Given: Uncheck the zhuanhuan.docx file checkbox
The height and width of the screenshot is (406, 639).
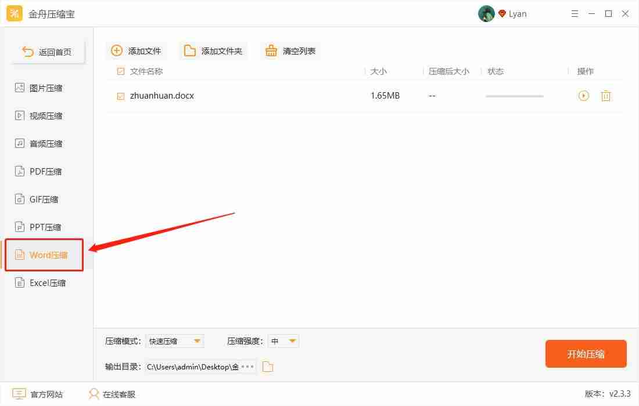Looking at the screenshot, I should tap(121, 96).
